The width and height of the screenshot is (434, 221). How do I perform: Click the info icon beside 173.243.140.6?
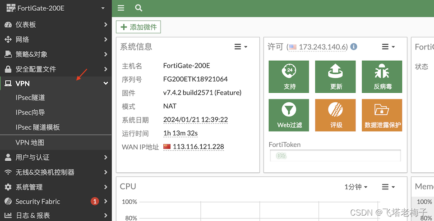353,46
